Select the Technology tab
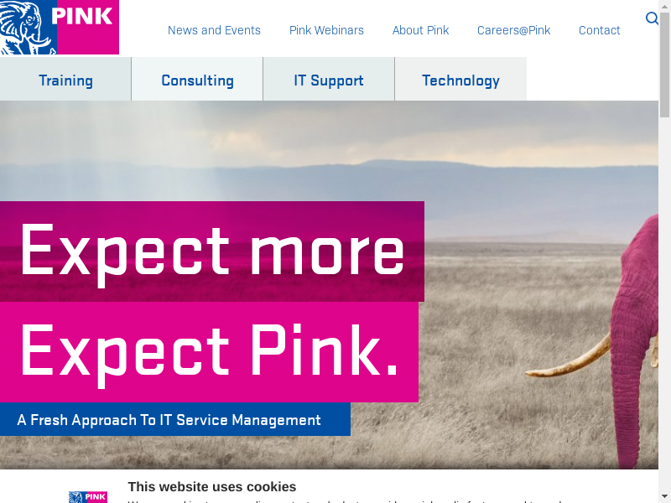Image resolution: width=671 pixels, height=503 pixels. pyautogui.click(x=460, y=79)
